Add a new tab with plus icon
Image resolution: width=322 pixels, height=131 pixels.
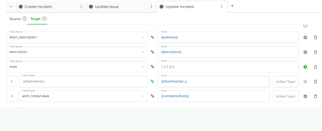[232, 6]
